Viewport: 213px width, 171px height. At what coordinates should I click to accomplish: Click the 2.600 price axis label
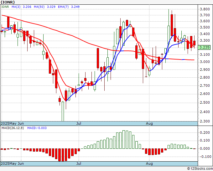[x=205, y=94]
